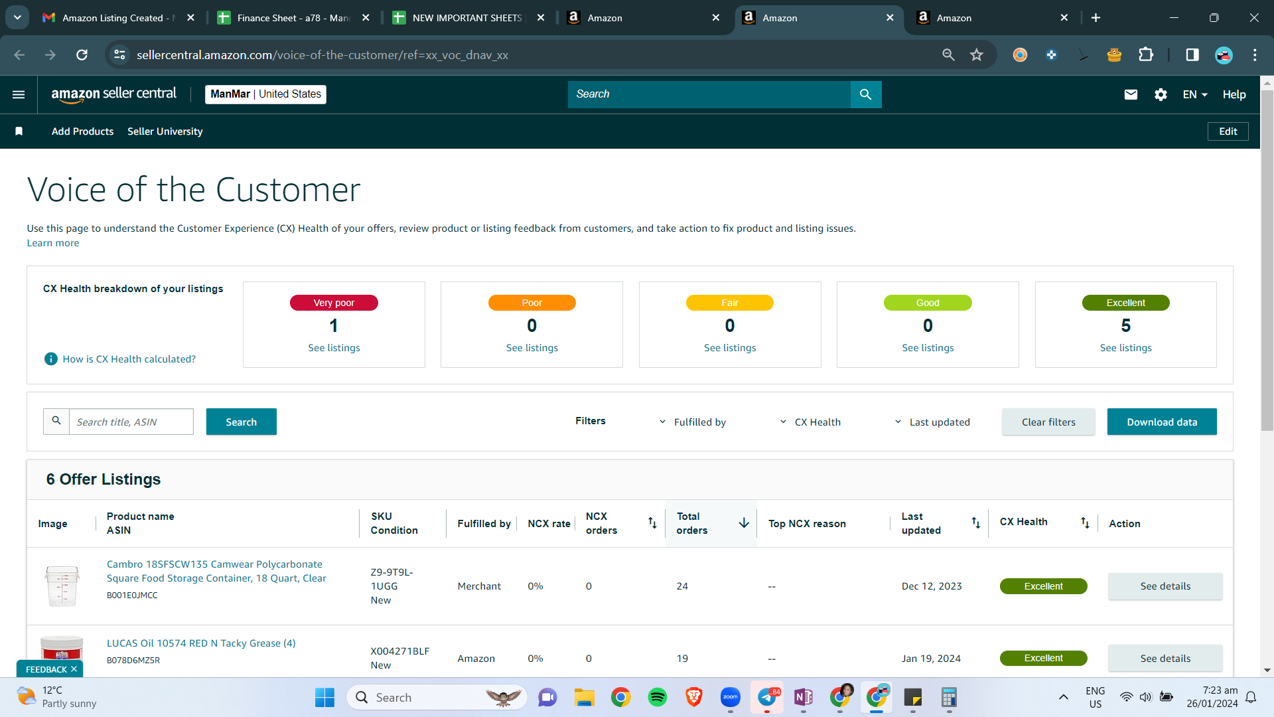Click the browser address bar URL
The width and height of the screenshot is (1274, 717).
[322, 55]
